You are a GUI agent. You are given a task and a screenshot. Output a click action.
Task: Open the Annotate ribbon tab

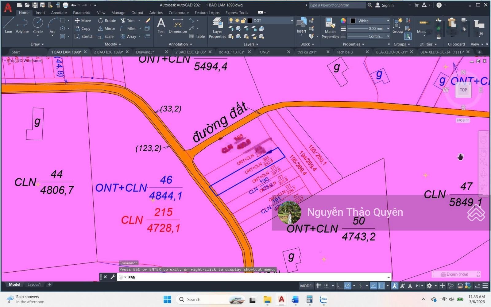click(x=59, y=13)
